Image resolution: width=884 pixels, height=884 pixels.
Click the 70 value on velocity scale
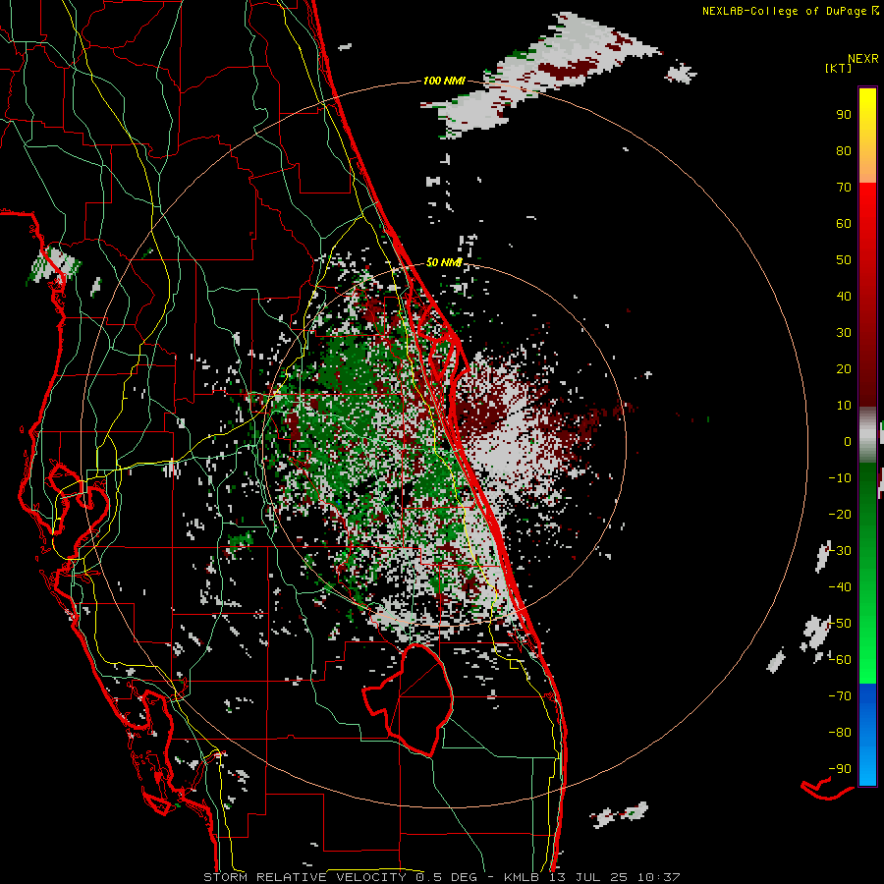844,188
